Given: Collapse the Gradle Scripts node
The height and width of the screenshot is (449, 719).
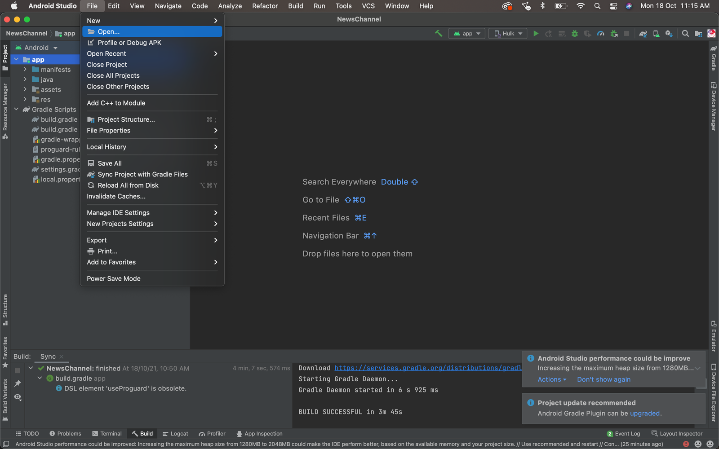Looking at the screenshot, I should click(x=16, y=109).
